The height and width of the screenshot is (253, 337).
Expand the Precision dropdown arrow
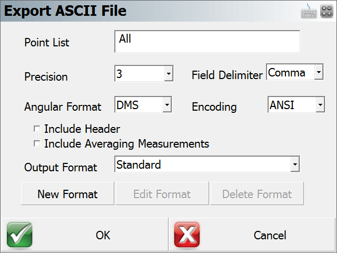(168, 74)
